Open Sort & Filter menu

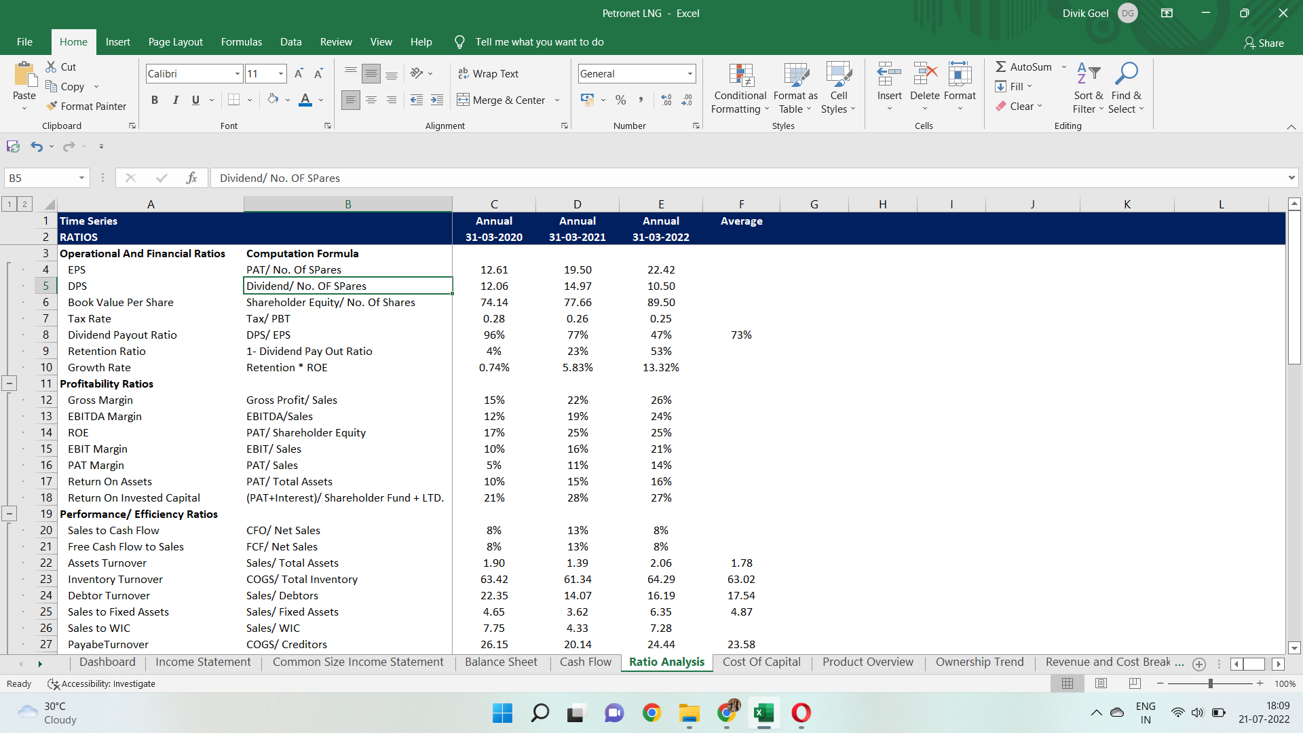pos(1089,89)
